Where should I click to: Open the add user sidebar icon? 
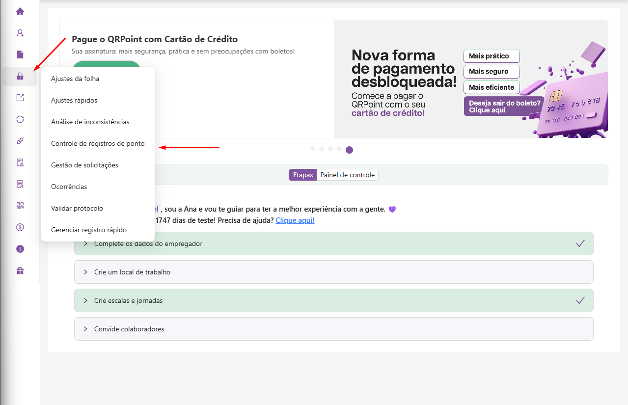click(20, 33)
